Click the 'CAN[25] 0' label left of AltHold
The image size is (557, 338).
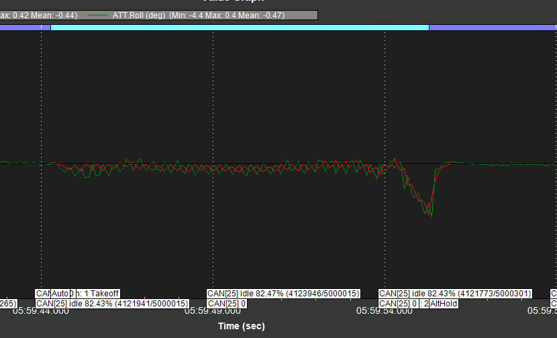coord(398,304)
